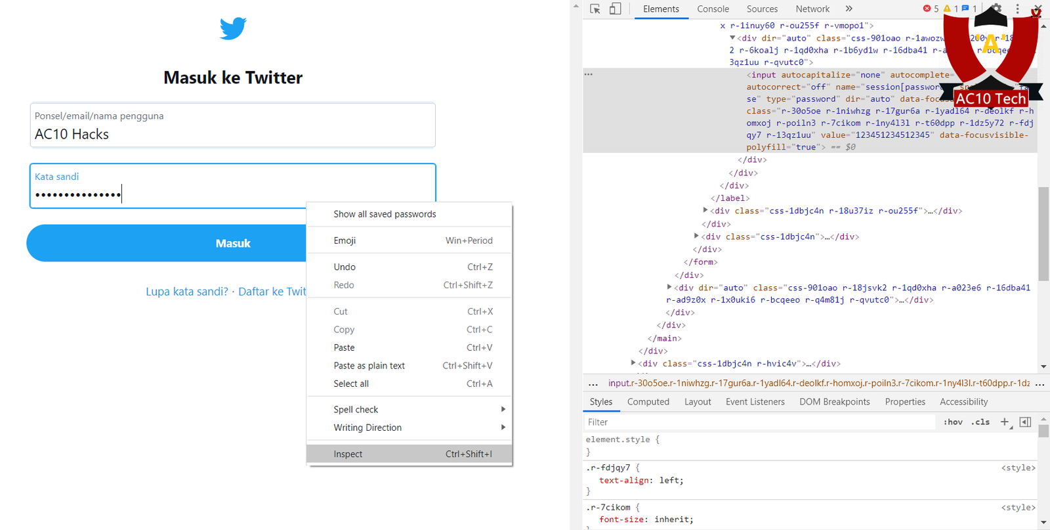
Task: Choose Paste as plain text
Action: (409, 366)
